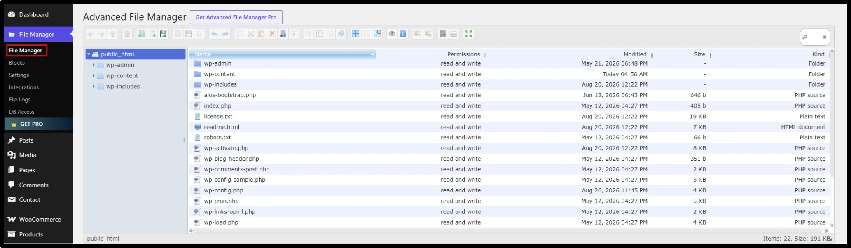The image size is (851, 248).
Task: Click the mount network volume icon
Action: click(127, 34)
